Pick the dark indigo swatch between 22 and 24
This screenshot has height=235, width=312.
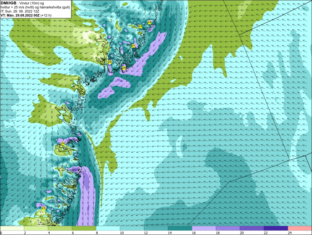[276, 228]
